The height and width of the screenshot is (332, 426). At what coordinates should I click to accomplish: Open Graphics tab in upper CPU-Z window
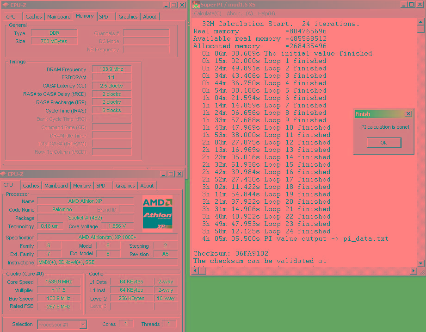[128, 17]
